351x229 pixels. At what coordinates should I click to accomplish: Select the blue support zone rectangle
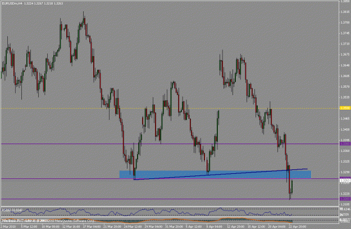(215, 174)
